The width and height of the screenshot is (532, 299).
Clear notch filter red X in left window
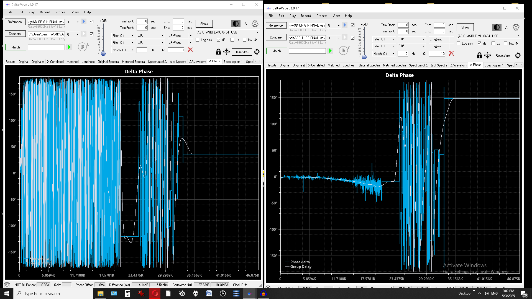[190, 50]
